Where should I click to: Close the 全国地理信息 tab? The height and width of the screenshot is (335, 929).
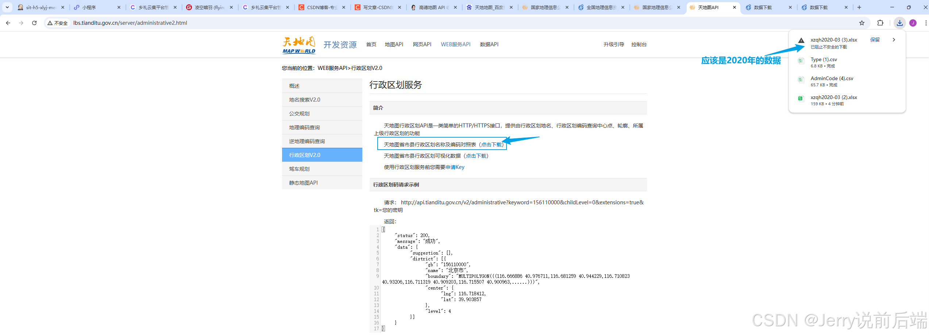(623, 7)
